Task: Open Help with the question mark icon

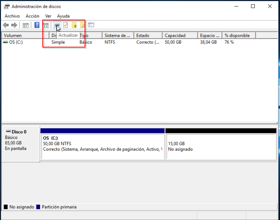Action: pyautogui.click(x=37, y=25)
